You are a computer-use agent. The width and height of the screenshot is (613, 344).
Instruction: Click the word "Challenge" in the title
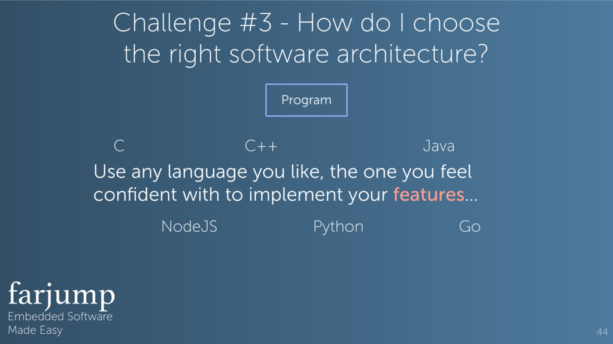(172, 24)
